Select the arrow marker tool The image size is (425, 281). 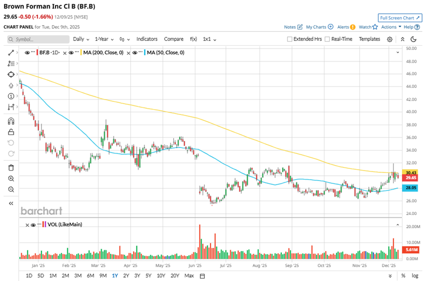tap(11, 85)
